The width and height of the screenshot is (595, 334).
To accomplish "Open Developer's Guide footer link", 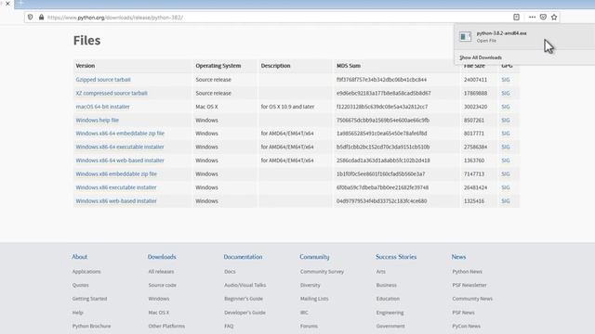I will pos(245,313).
